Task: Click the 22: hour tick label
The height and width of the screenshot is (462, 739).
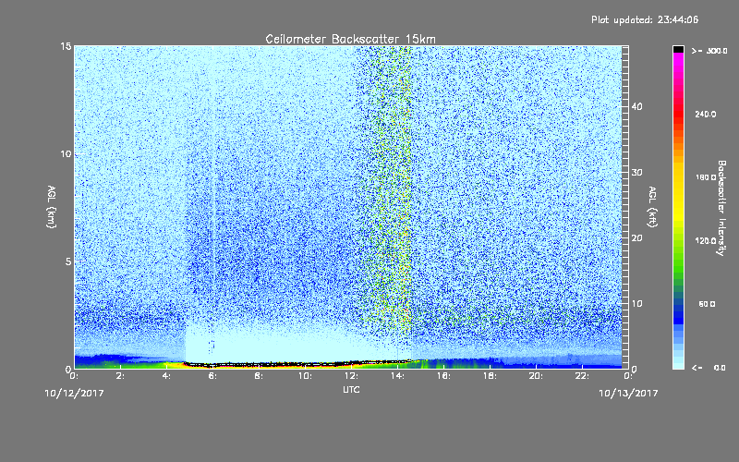Action: (x=583, y=376)
